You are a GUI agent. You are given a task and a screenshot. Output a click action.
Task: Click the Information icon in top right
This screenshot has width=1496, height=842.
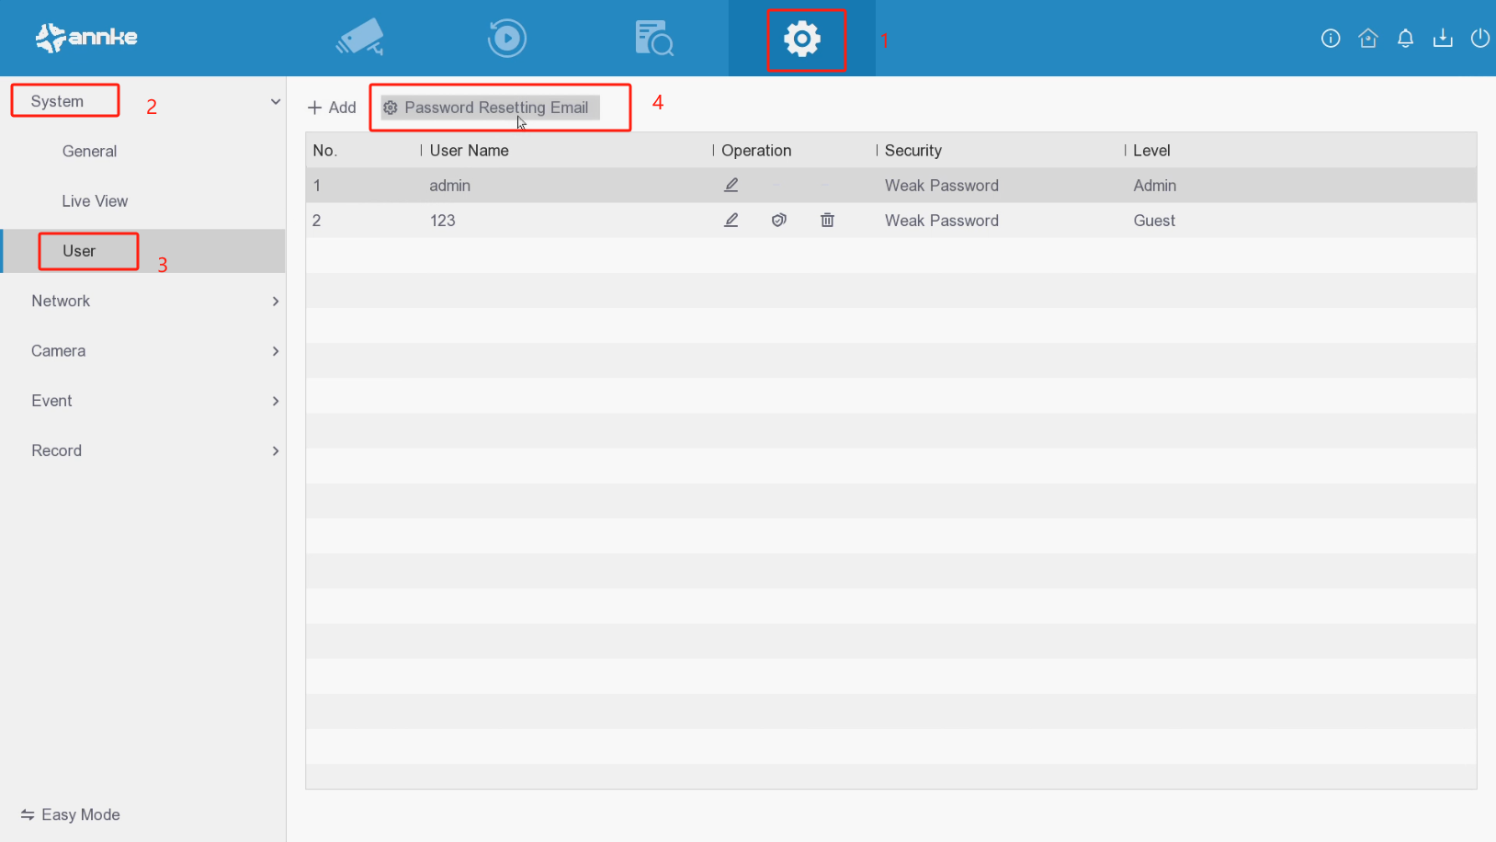[1331, 38]
